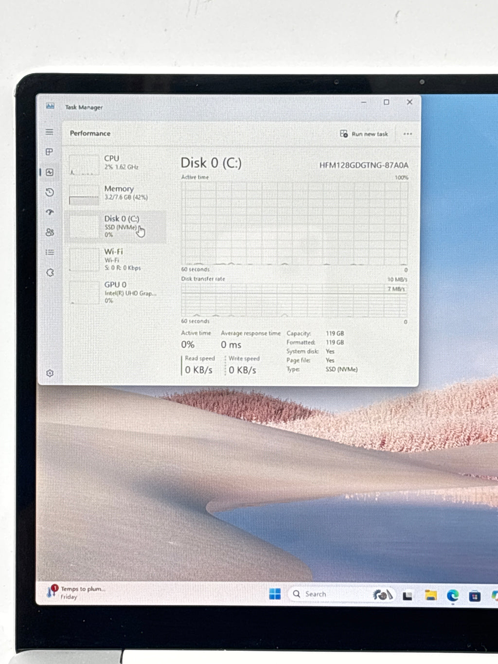Close the Task Manager window
This screenshot has height=664, width=498.
[x=409, y=102]
